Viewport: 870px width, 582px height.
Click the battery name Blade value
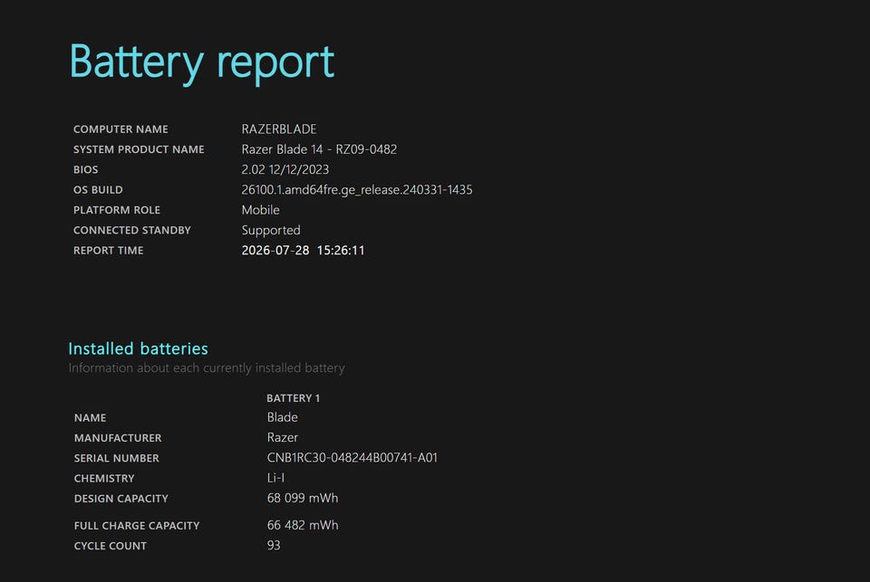coord(282,417)
